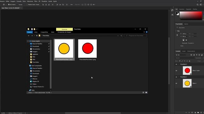Open the three-dots more align options
Image resolution: width=204 pixels, height=114 pixels.
71,4
